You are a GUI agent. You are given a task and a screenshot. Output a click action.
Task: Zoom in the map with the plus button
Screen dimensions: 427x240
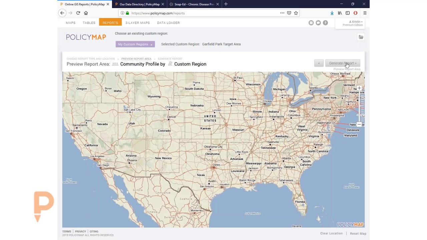click(x=359, y=88)
